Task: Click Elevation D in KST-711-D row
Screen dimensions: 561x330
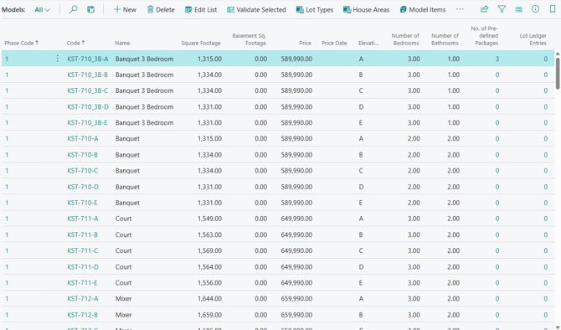Action: coord(361,266)
